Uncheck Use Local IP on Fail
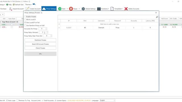The image size is (182, 102). 25,22
